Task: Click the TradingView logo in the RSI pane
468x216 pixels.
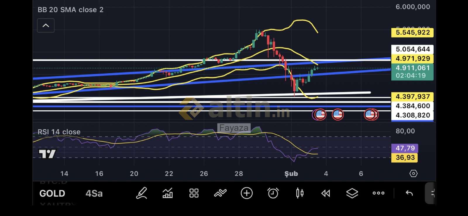Action: click(47, 154)
